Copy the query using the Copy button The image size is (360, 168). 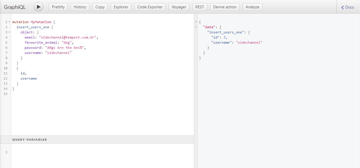click(x=100, y=7)
